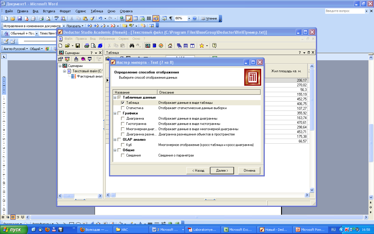The image size is (374, 234).
Task: Click the Назад button
Action: (198, 171)
